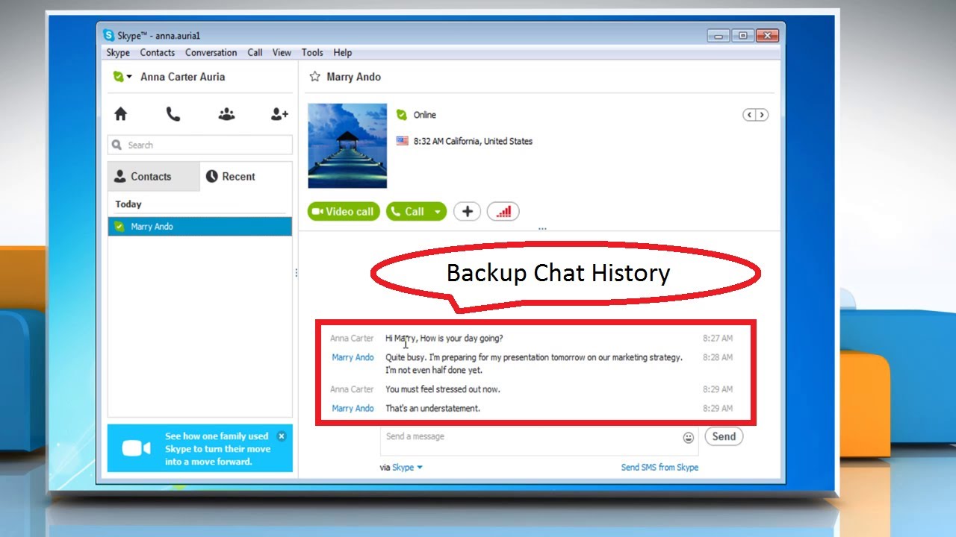Click the previous profile arrow
Viewport: 956px width, 537px height.
pos(748,115)
